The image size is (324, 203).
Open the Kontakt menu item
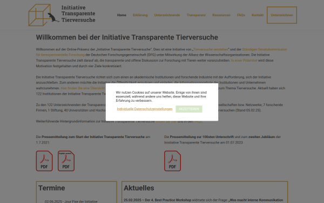coord(258,15)
